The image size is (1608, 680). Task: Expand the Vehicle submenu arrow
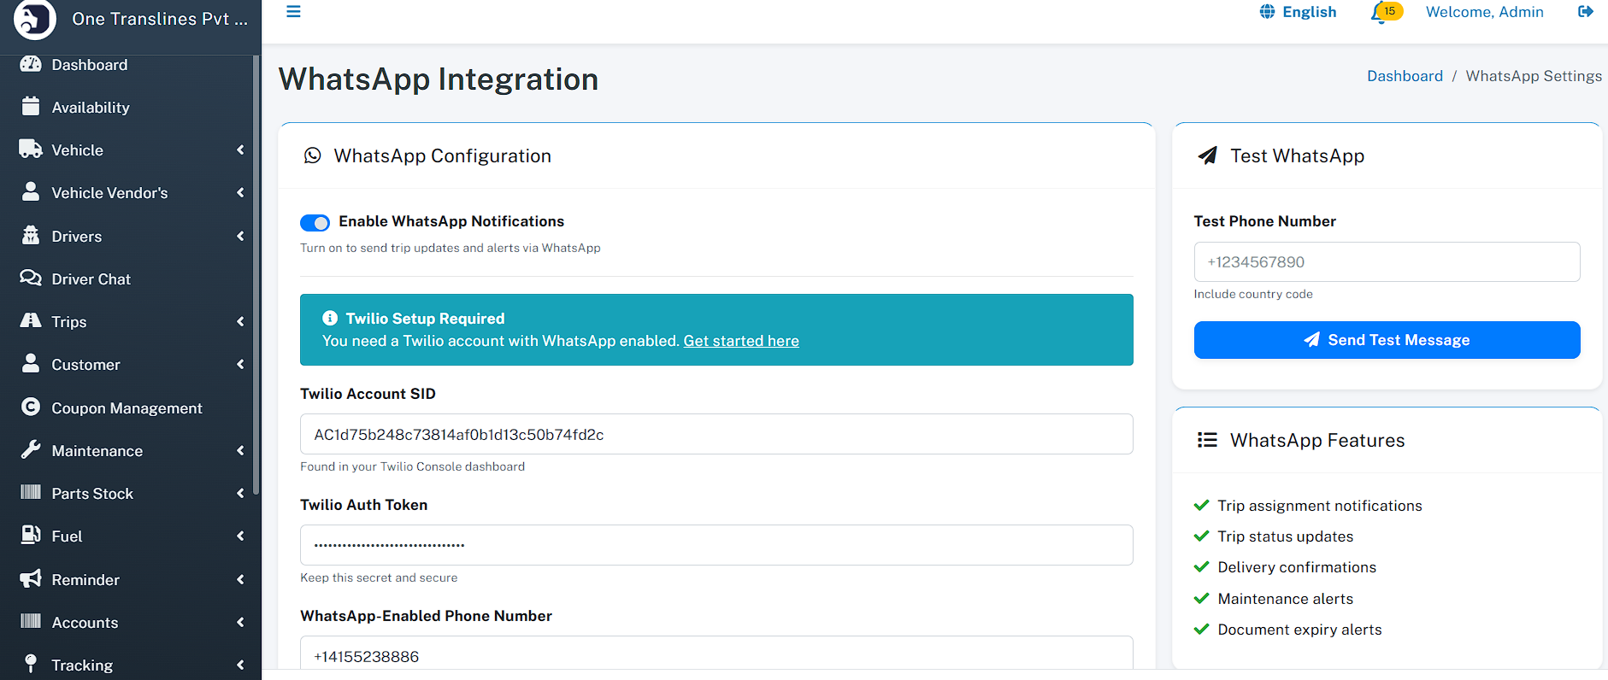tap(240, 150)
